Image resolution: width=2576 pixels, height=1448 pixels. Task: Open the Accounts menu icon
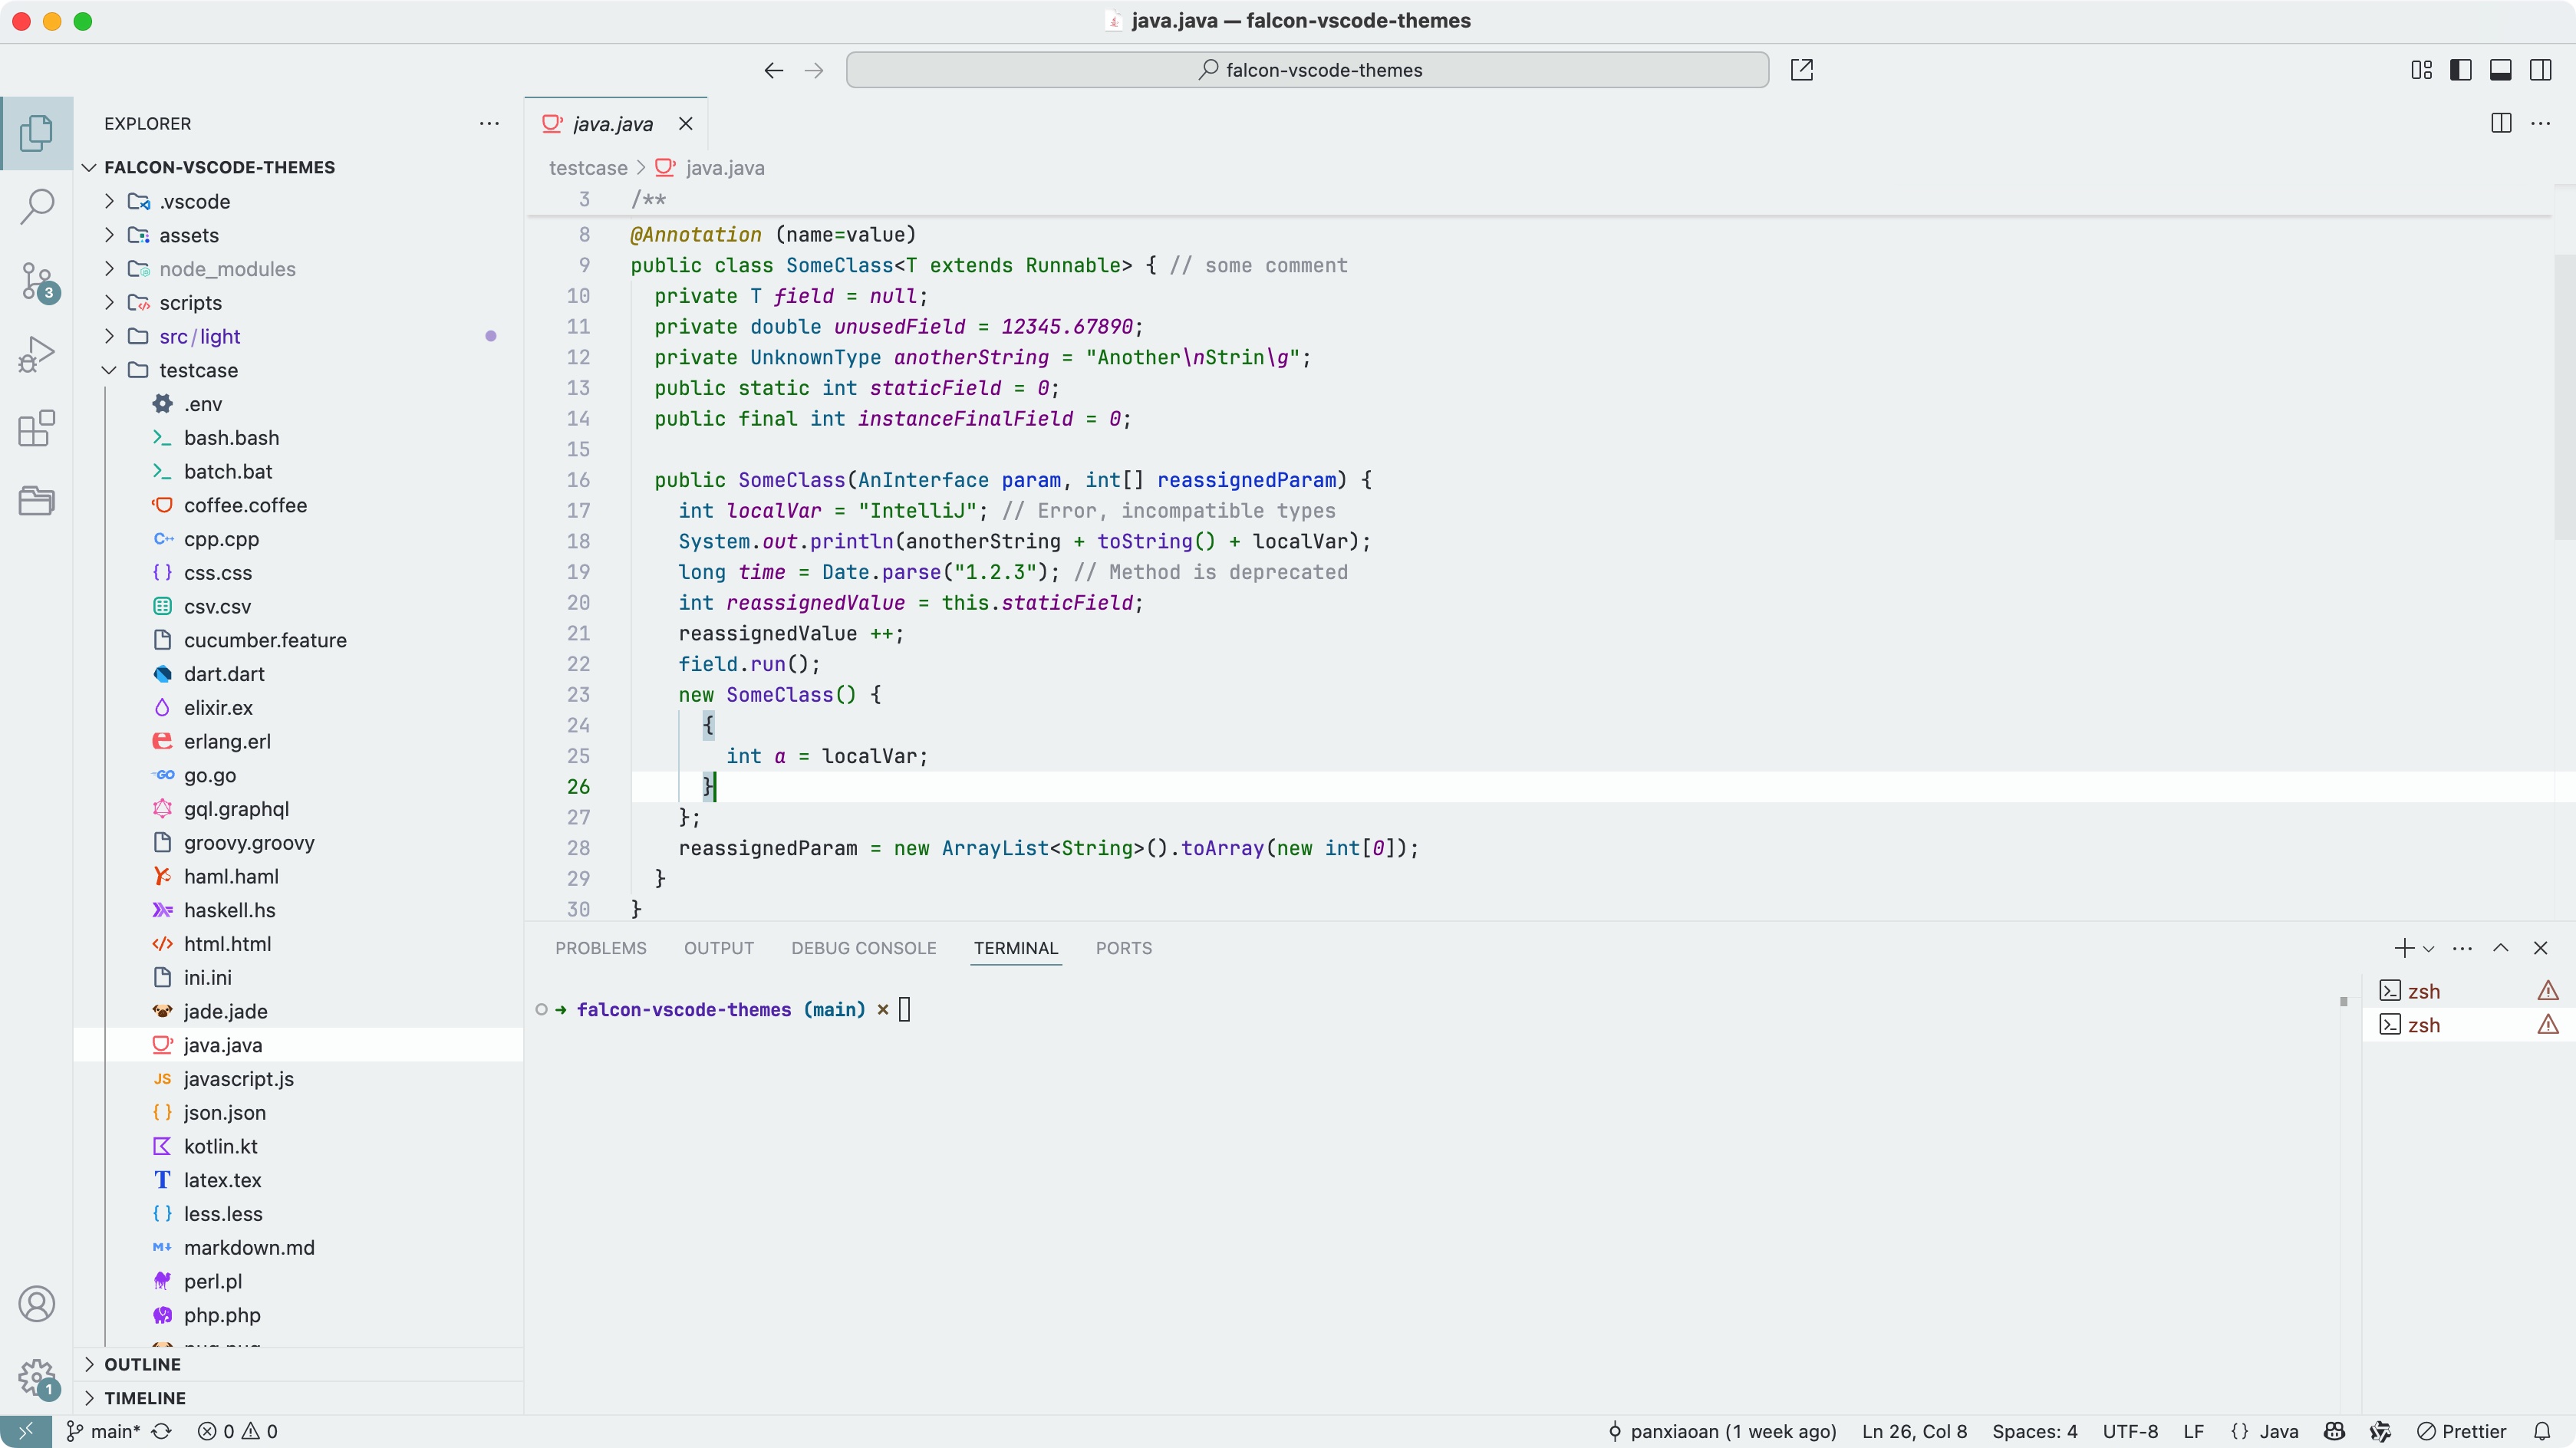(x=37, y=1304)
